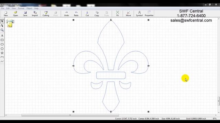Fit the view using the Fit icon
Screen dimensions: 220x123
pos(118,14)
